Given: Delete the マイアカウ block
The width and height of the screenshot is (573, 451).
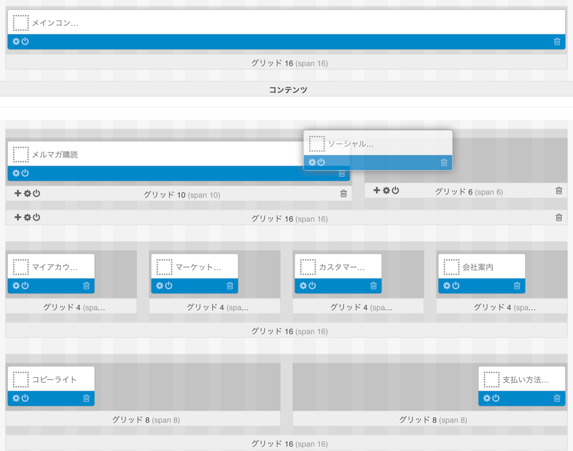Looking at the screenshot, I should 86,286.
